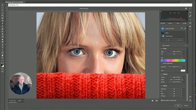Screen dimensions: 196x110
Task: Click OK to apply Camera Raw changes
Action: coord(178,105)
